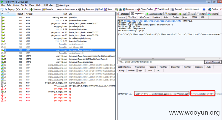The height and width of the screenshot is (120, 222).
Task: Save sessions with the Save button
Action: [x=108, y=9]
